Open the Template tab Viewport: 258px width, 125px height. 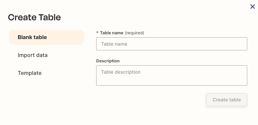pos(30,73)
